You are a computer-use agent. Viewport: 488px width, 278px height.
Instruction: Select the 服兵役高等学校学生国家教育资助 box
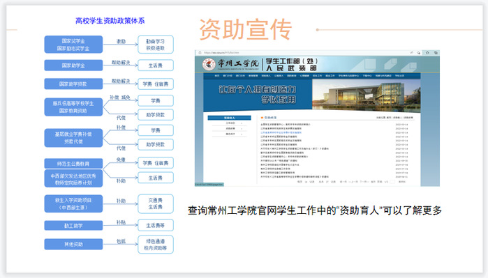click(73, 107)
